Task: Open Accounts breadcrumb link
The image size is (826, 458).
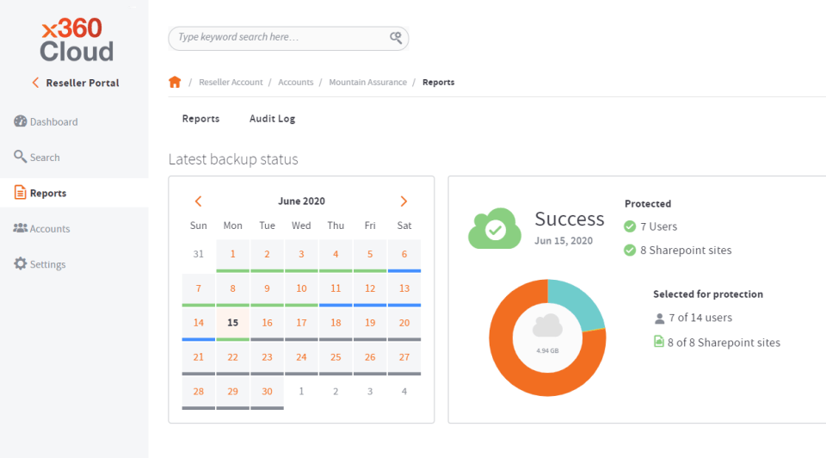Action: point(295,83)
